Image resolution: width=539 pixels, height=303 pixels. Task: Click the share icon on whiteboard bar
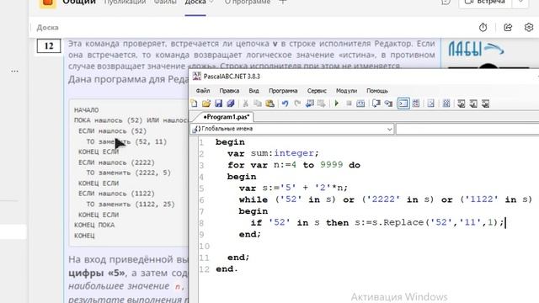508,28
